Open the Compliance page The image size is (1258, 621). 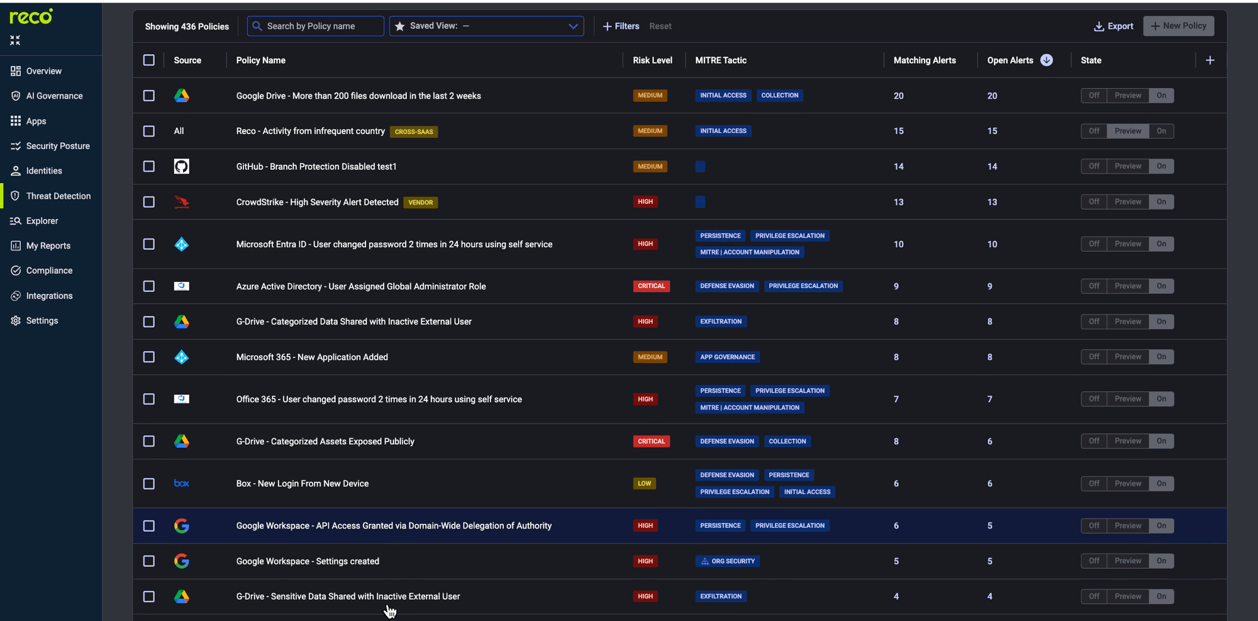click(x=48, y=270)
